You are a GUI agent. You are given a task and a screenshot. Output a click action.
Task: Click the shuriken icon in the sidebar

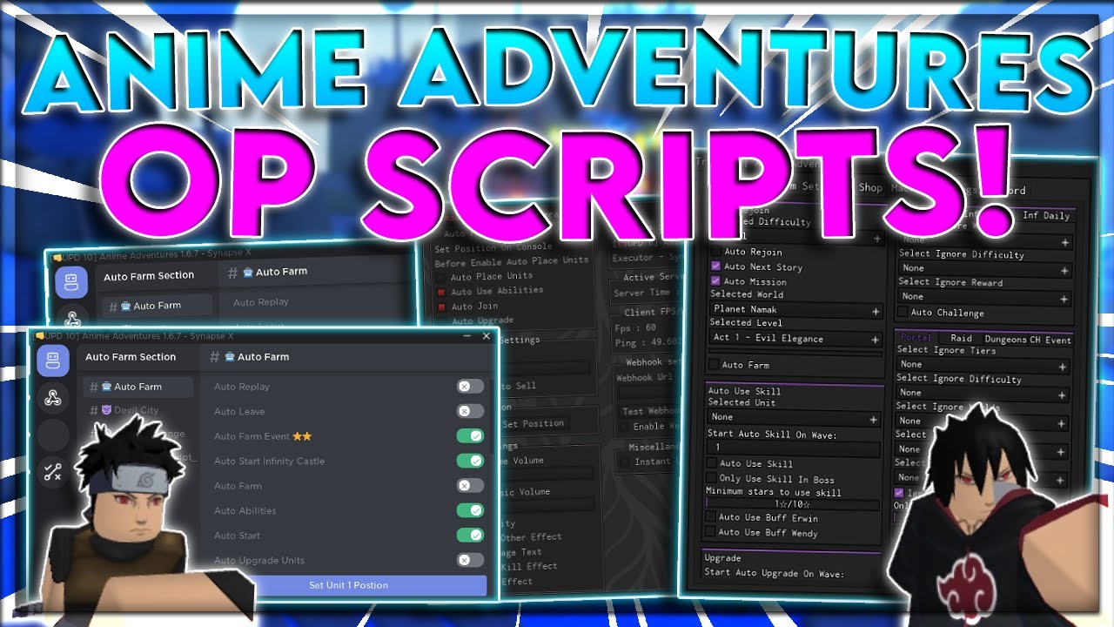pos(53,397)
